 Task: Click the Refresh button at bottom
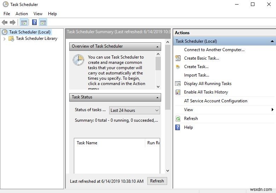point(157,181)
